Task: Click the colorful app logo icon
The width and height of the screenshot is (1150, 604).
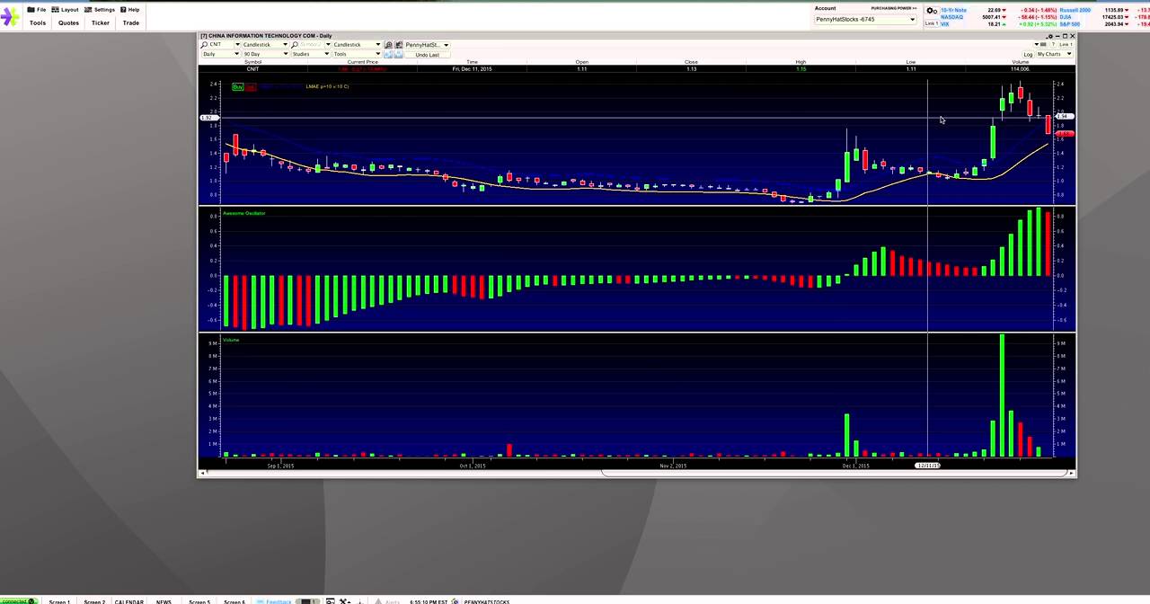Action: point(10,16)
